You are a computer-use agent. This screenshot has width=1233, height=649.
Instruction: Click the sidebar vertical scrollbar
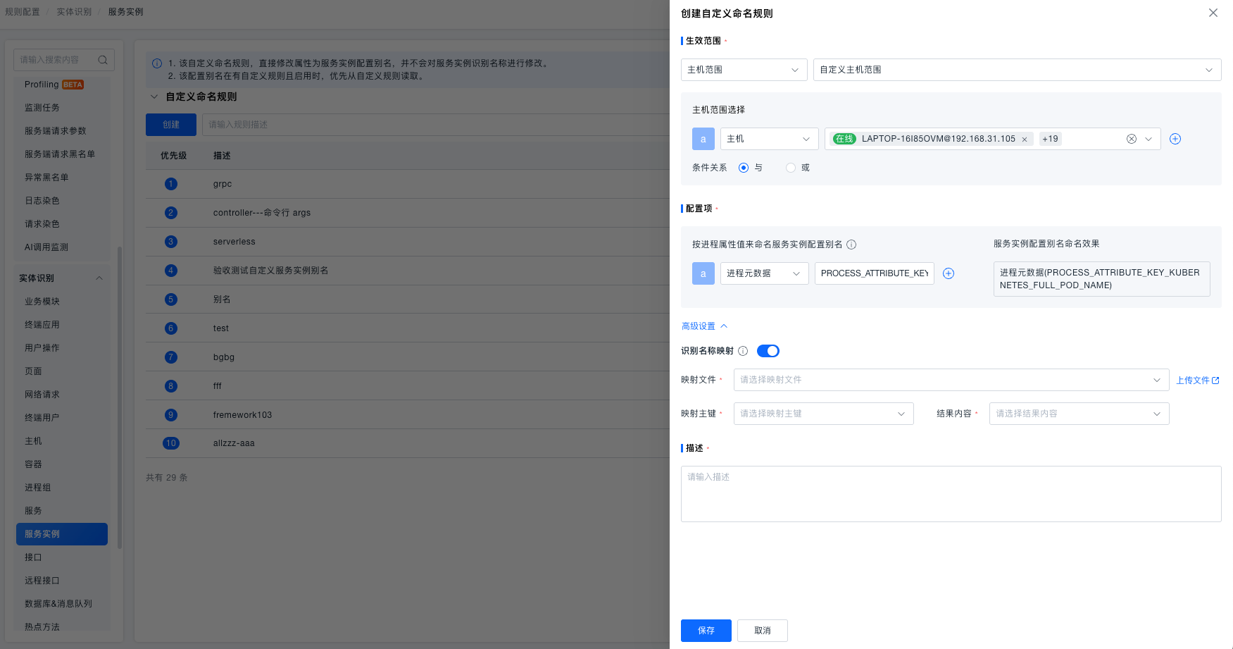pos(120,398)
